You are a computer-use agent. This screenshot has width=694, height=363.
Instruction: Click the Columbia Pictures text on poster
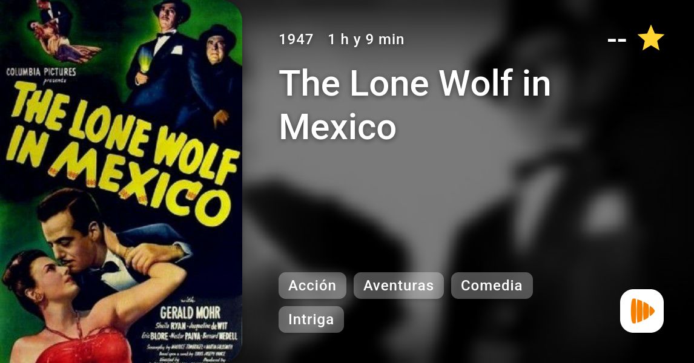[41, 72]
